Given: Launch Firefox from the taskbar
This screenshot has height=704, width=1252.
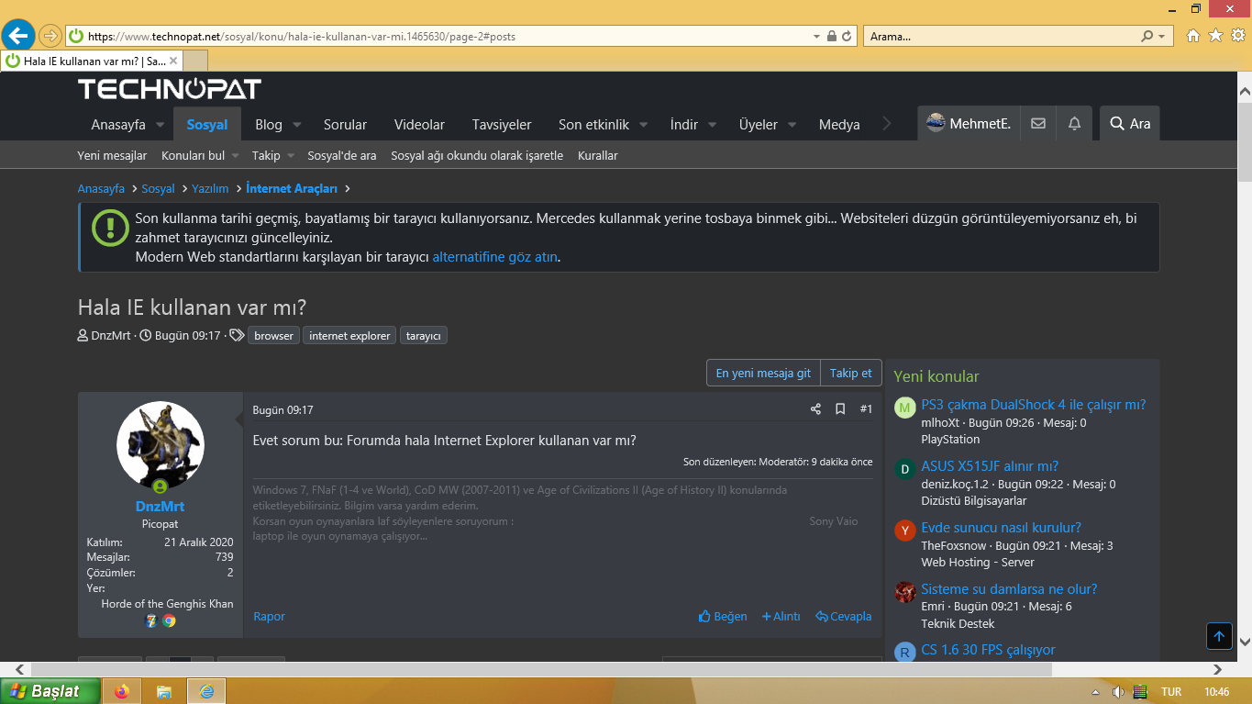Looking at the screenshot, I should click(x=122, y=691).
